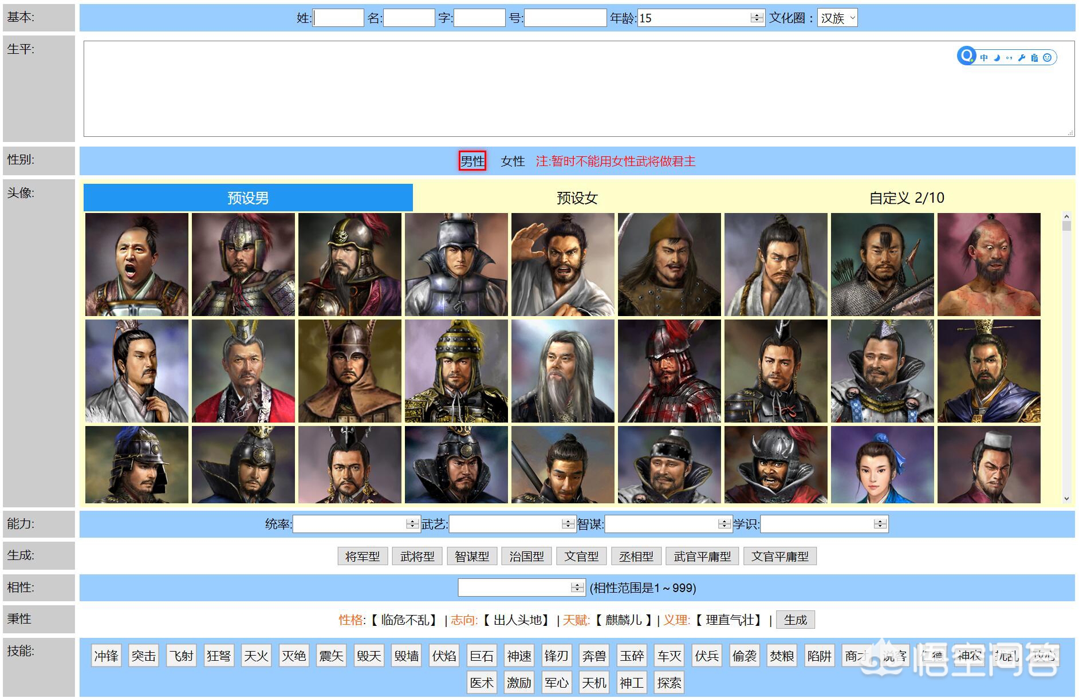Click the input method Q logo icon
This screenshot has height=698, width=1079.
click(x=967, y=56)
